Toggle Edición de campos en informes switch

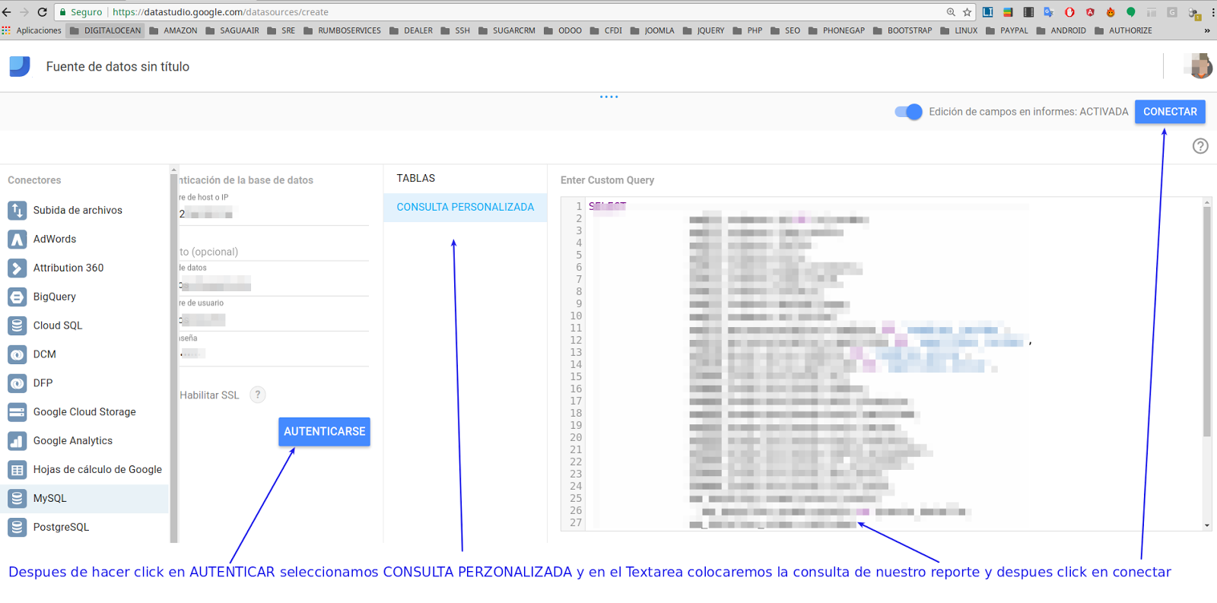[x=909, y=112]
